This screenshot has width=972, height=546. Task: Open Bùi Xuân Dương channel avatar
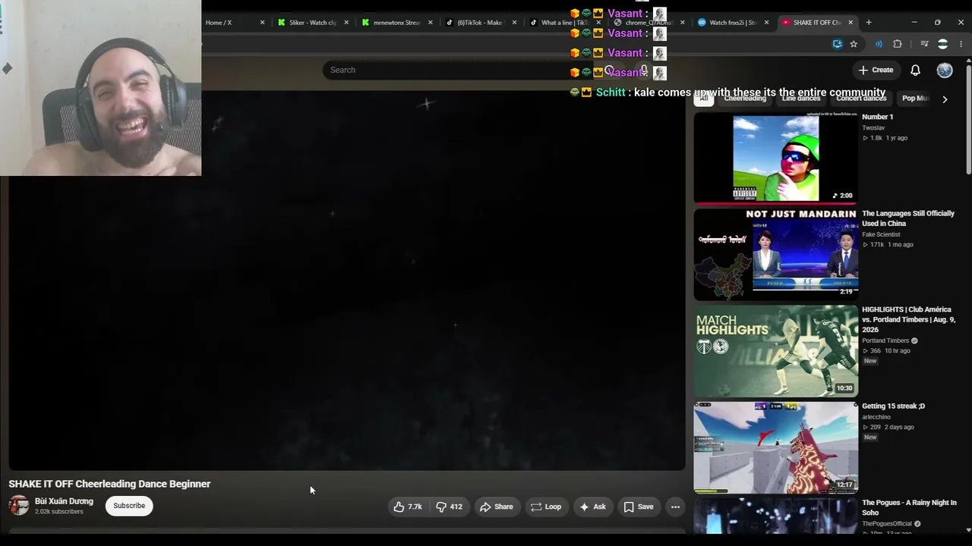(x=19, y=506)
